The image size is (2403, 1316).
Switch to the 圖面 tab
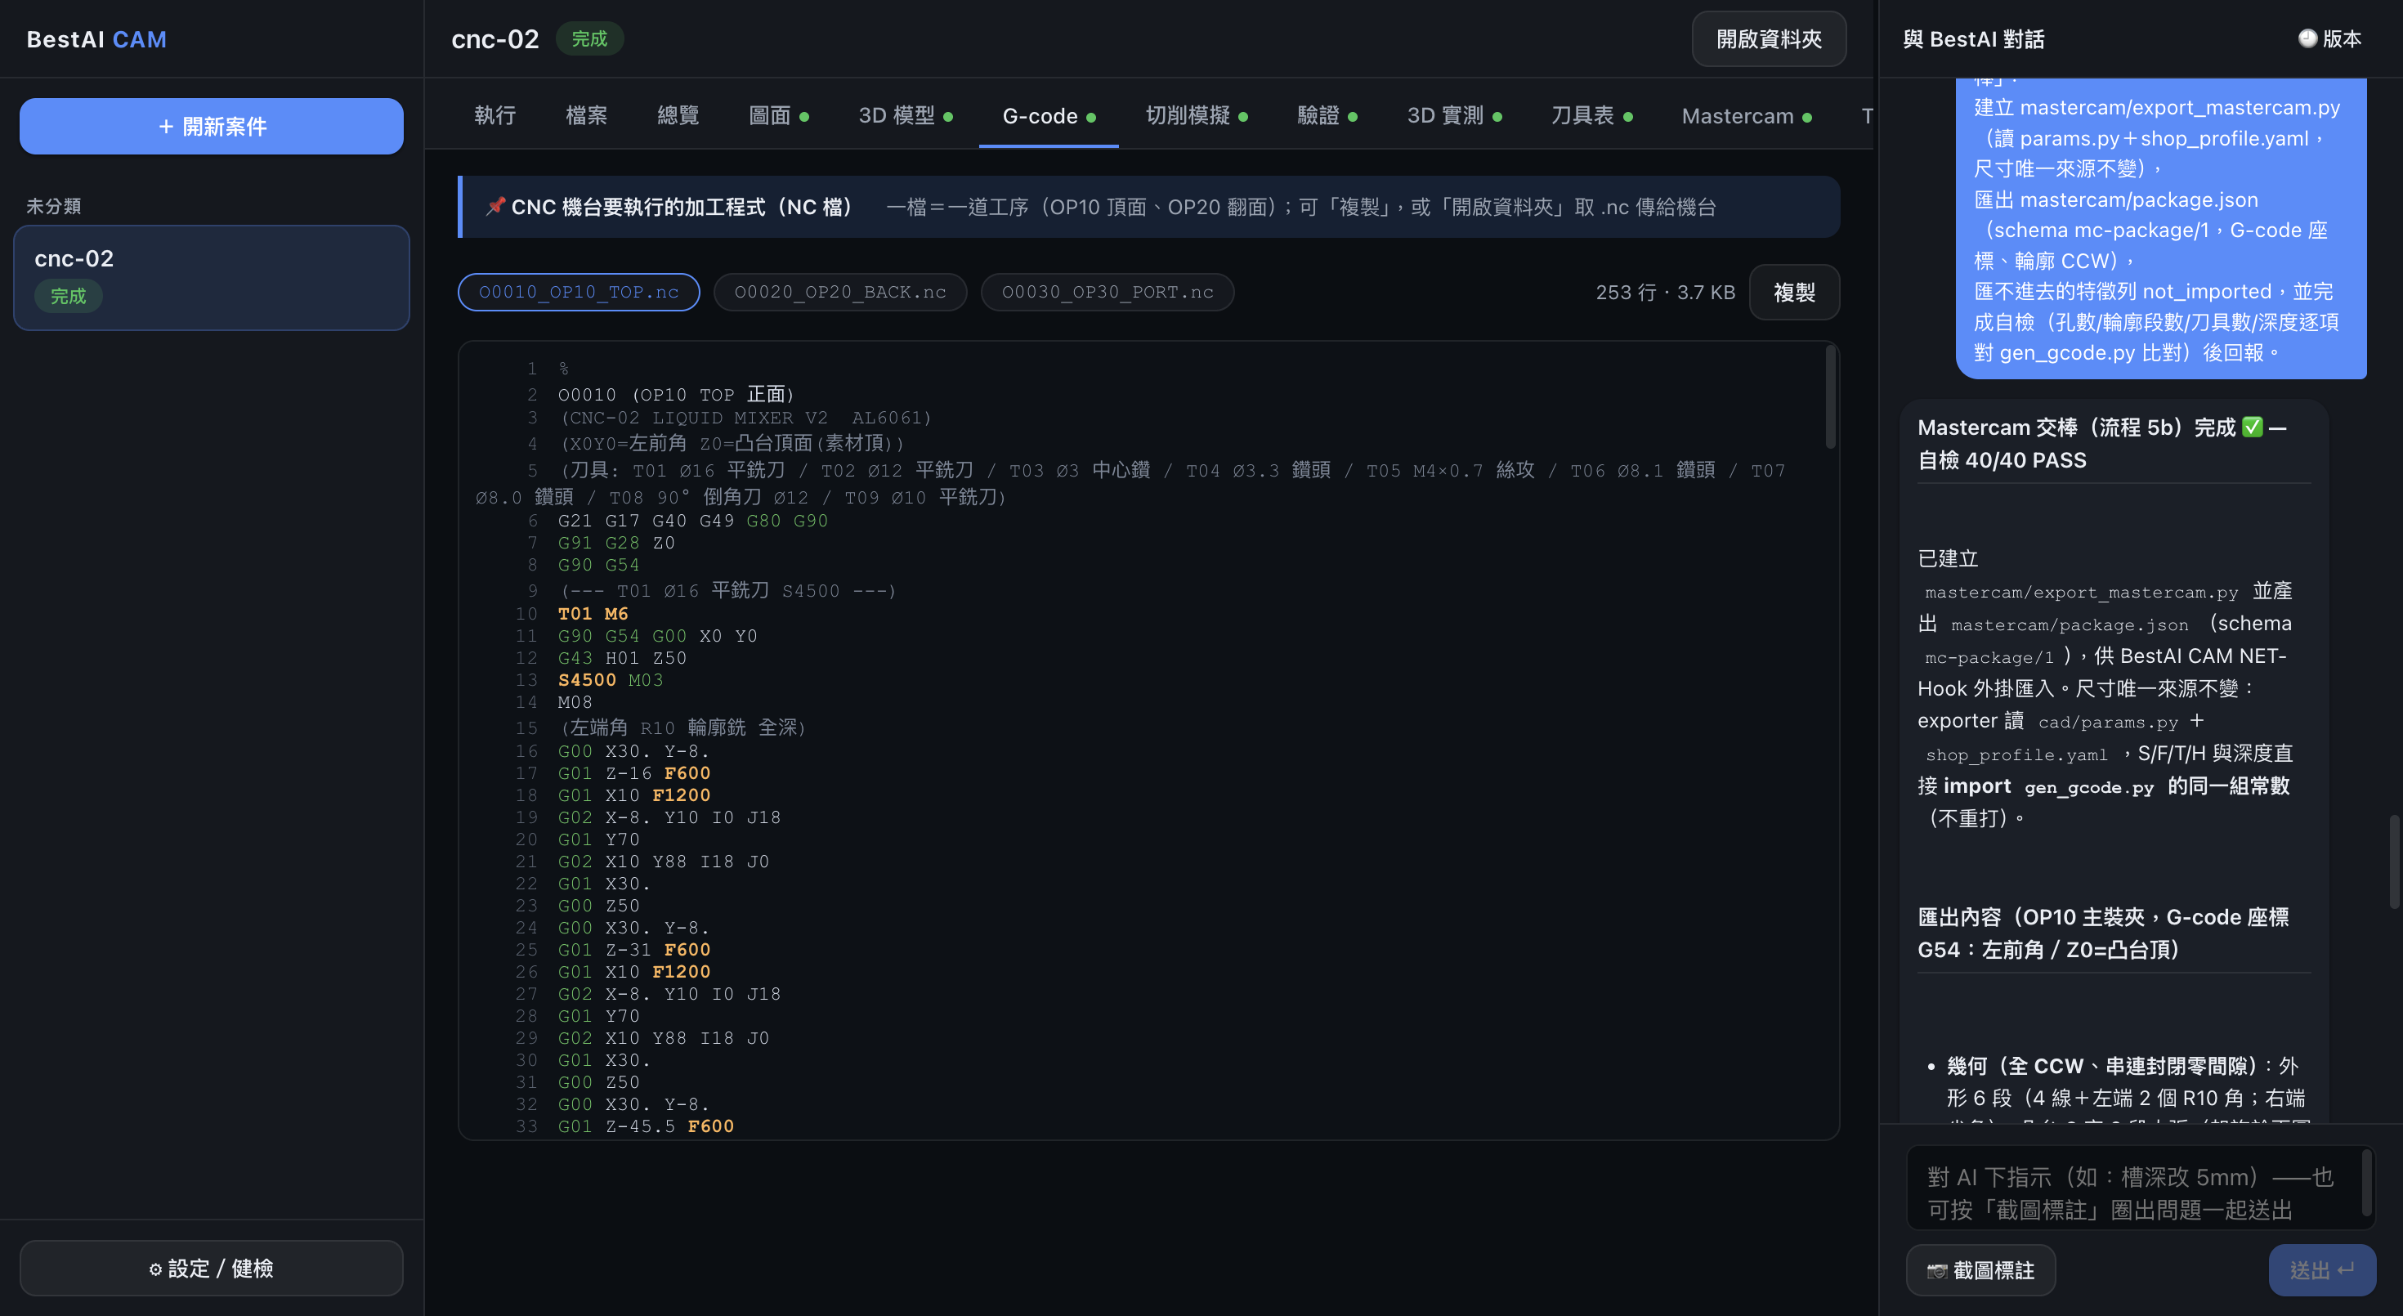(x=778, y=115)
